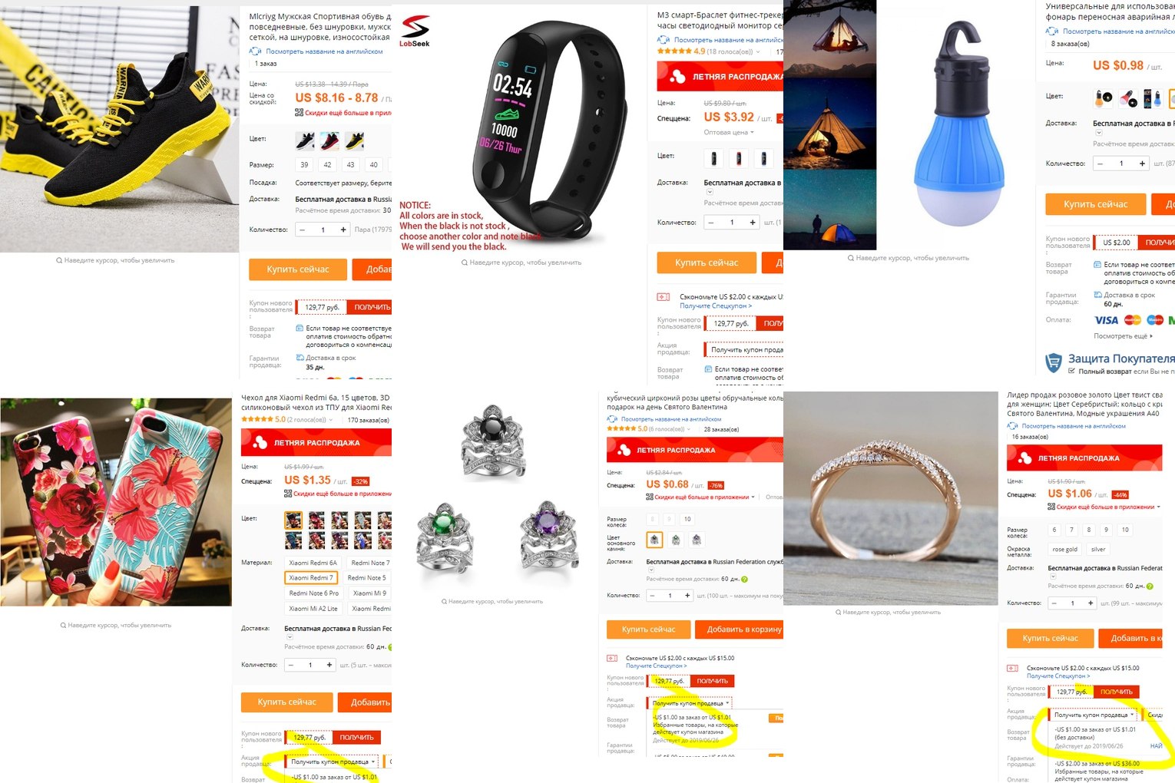Click Добавить в корзину for the flower rings
This screenshot has width=1175, height=783.
pyautogui.click(x=740, y=629)
